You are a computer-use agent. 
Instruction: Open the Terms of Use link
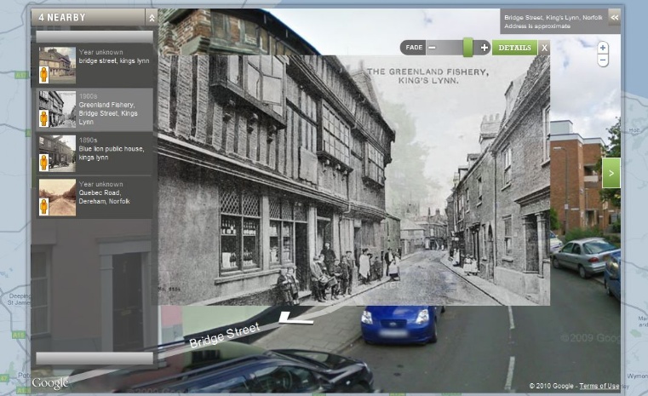[x=599, y=386]
